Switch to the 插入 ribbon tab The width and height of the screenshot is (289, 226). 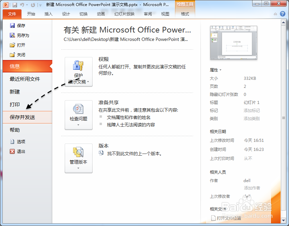coord(49,14)
